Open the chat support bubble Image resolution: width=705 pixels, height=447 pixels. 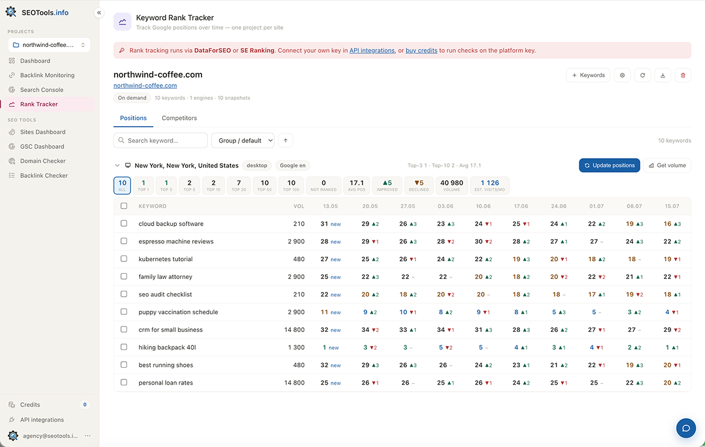[686, 428]
